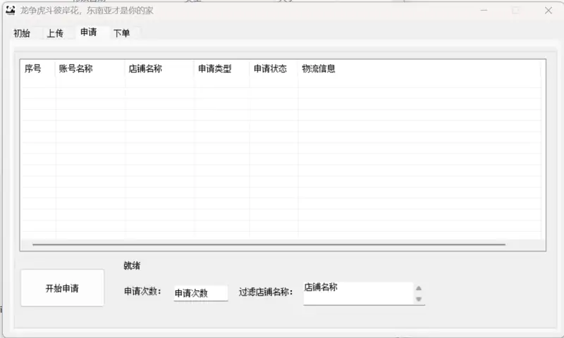
Task: Open the 上传 tab
Action: tap(55, 33)
